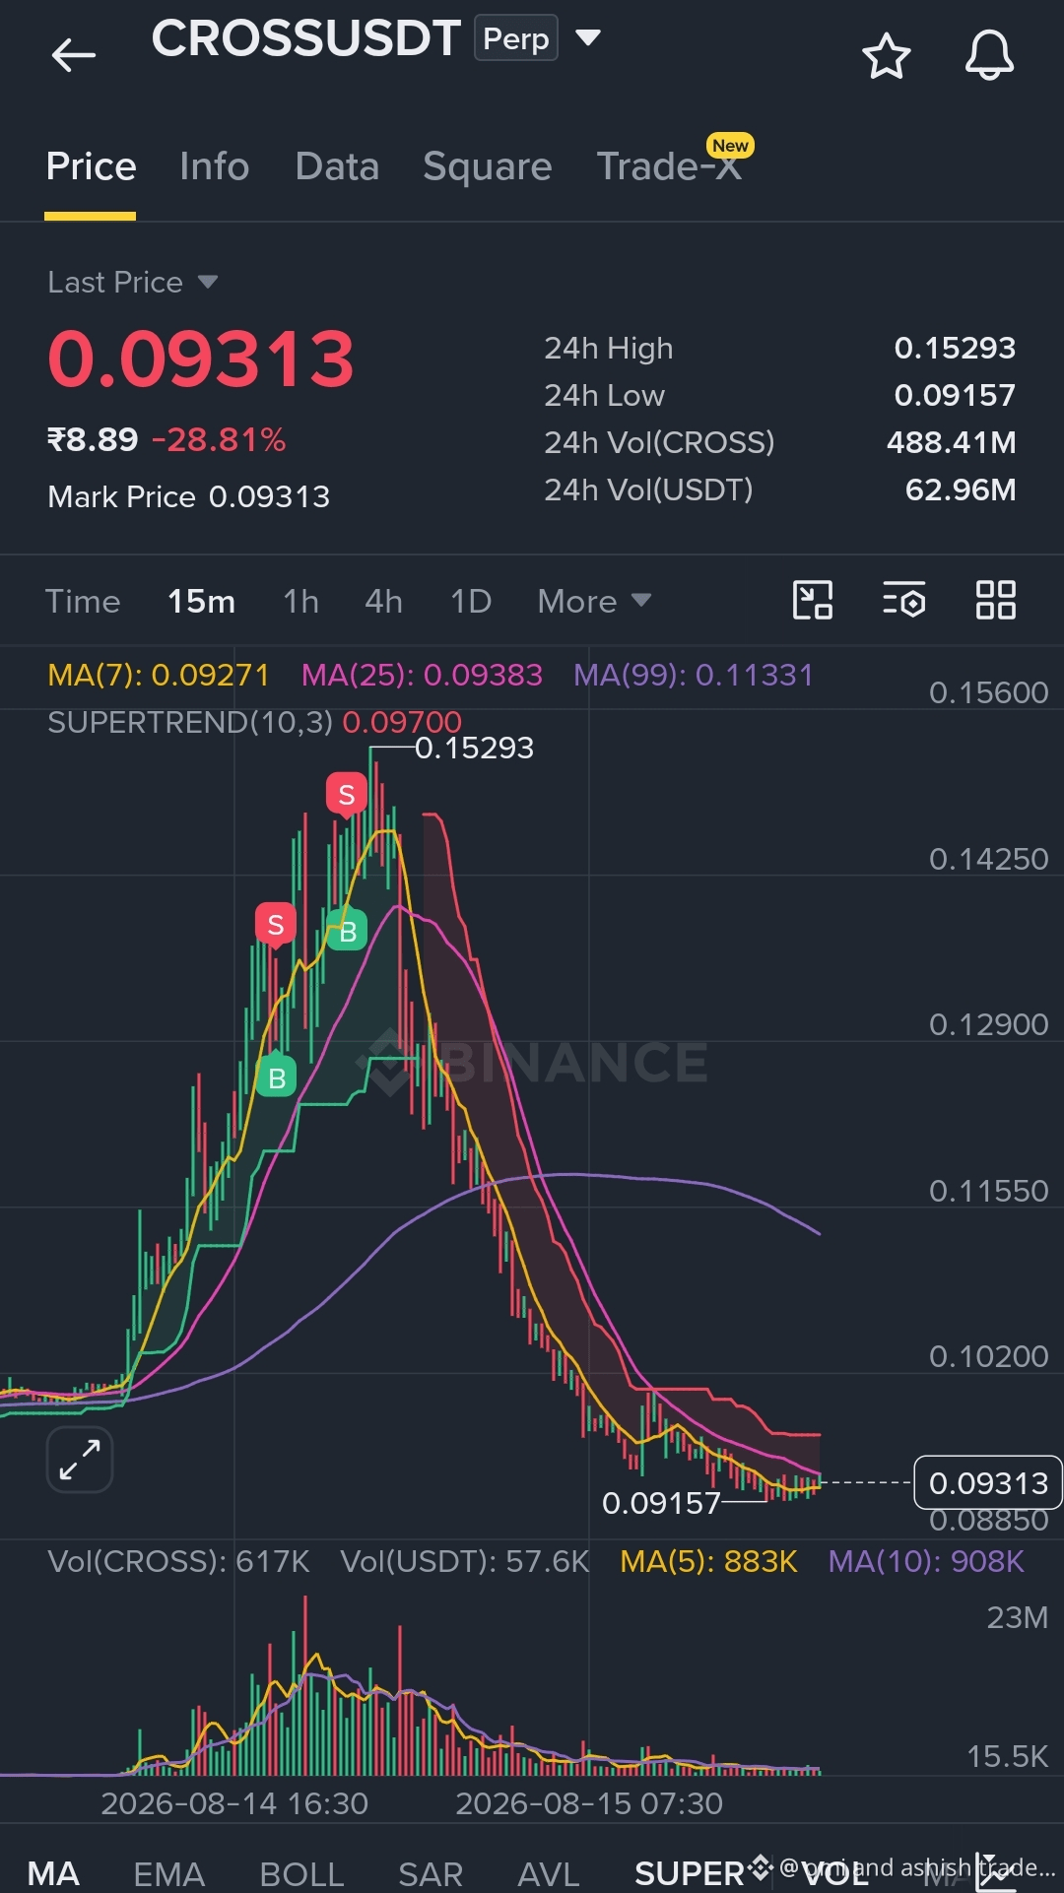Tap the MA(25) legend value
This screenshot has height=1893, width=1064.
422,675
